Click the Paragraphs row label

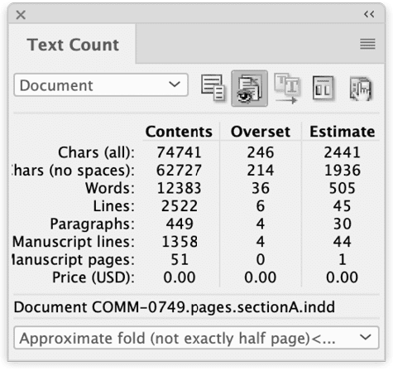pyautogui.click(x=93, y=224)
